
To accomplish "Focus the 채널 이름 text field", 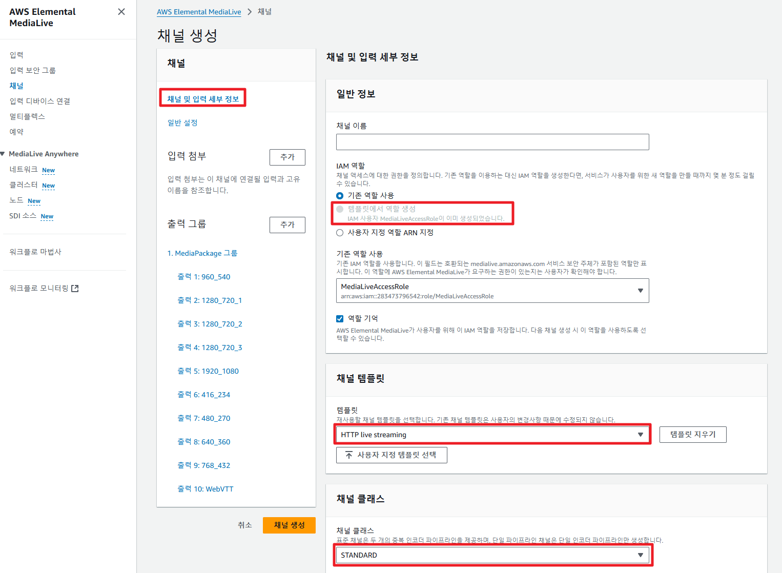I will coord(492,142).
